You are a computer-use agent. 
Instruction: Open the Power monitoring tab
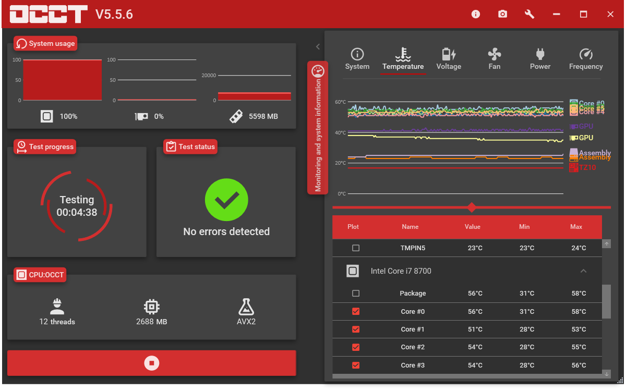click(540, 59)
